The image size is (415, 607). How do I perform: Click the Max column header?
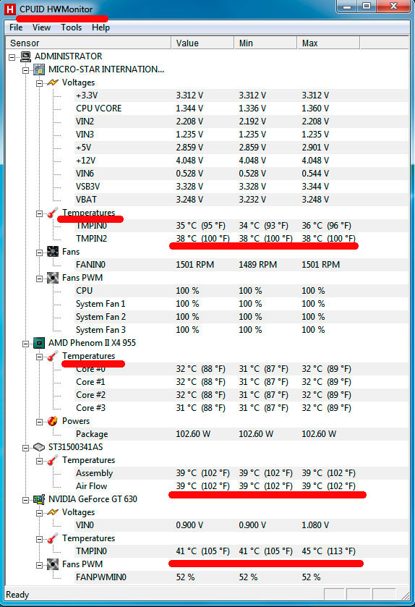pyautogui.click(x=328, y=43)
